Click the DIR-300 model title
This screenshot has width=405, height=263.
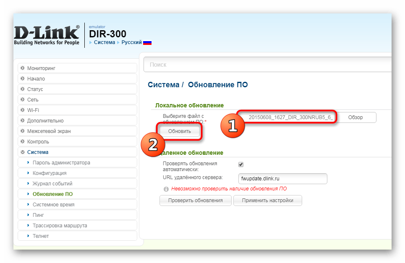pos(107,34)
